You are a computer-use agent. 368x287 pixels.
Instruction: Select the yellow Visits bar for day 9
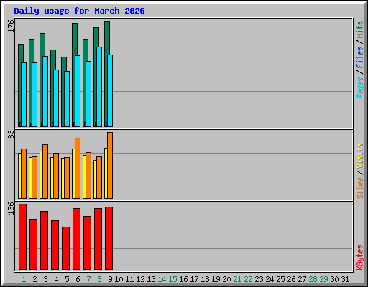click(106, 173)
